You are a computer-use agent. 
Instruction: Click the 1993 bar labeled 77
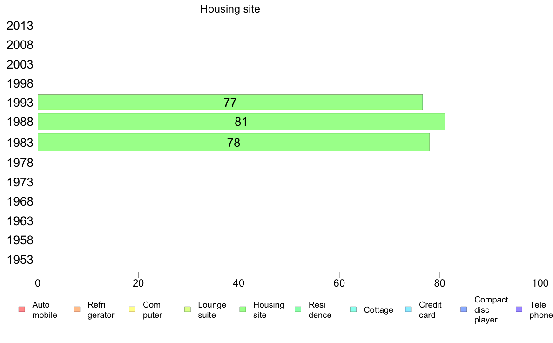click(x=230, y=102)
